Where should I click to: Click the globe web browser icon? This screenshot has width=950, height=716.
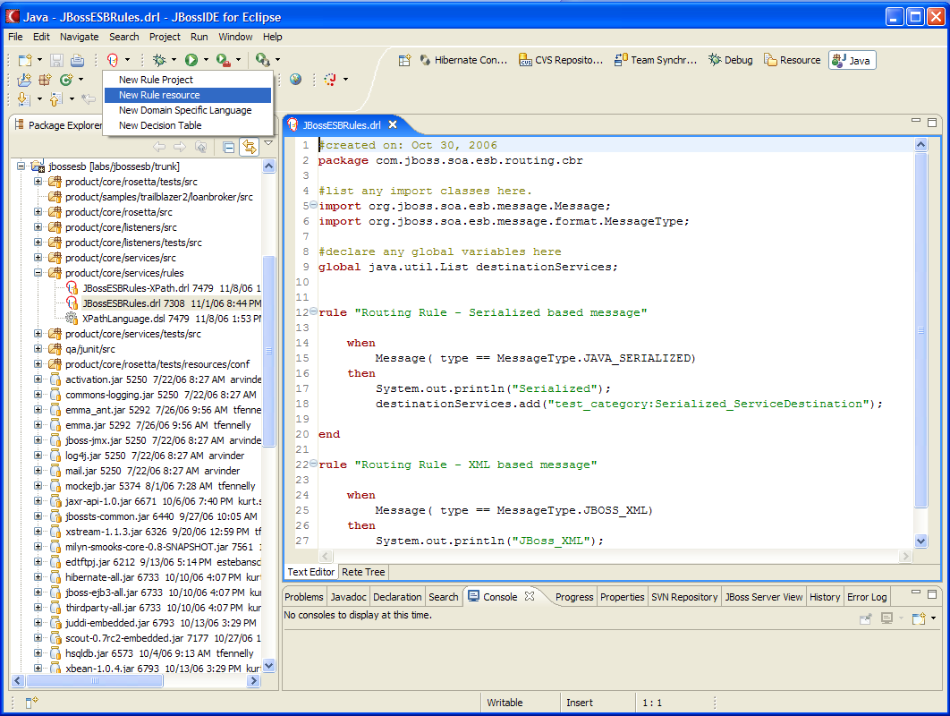click(296, 80)
